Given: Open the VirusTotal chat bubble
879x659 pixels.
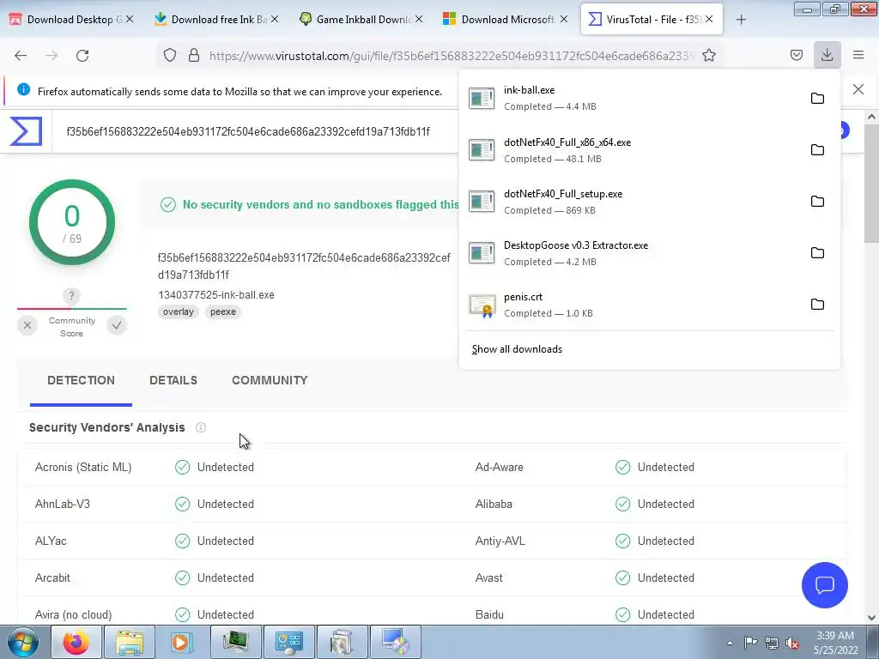Looking at the screenshot, I should pos(825,585).
